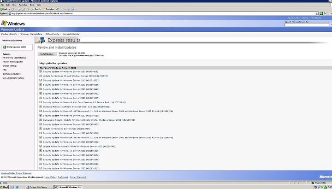
Task: Open the Help menu
Action: pyautogui.click(x=39, y=5)
